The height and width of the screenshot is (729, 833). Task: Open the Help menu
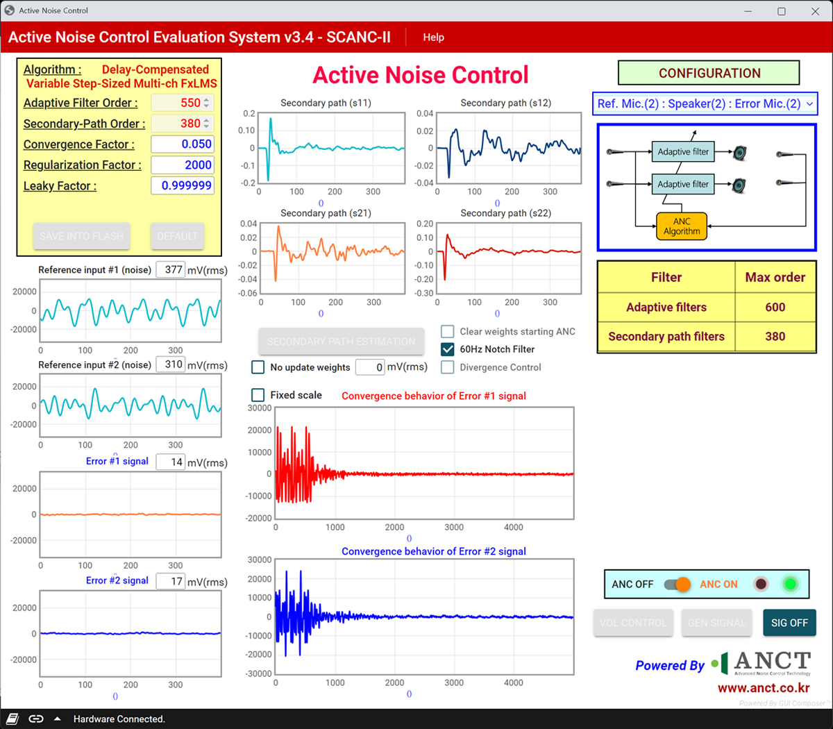tap(433, 37)
